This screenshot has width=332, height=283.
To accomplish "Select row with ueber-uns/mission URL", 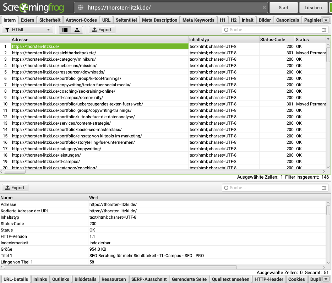I will tap(163, 66).
